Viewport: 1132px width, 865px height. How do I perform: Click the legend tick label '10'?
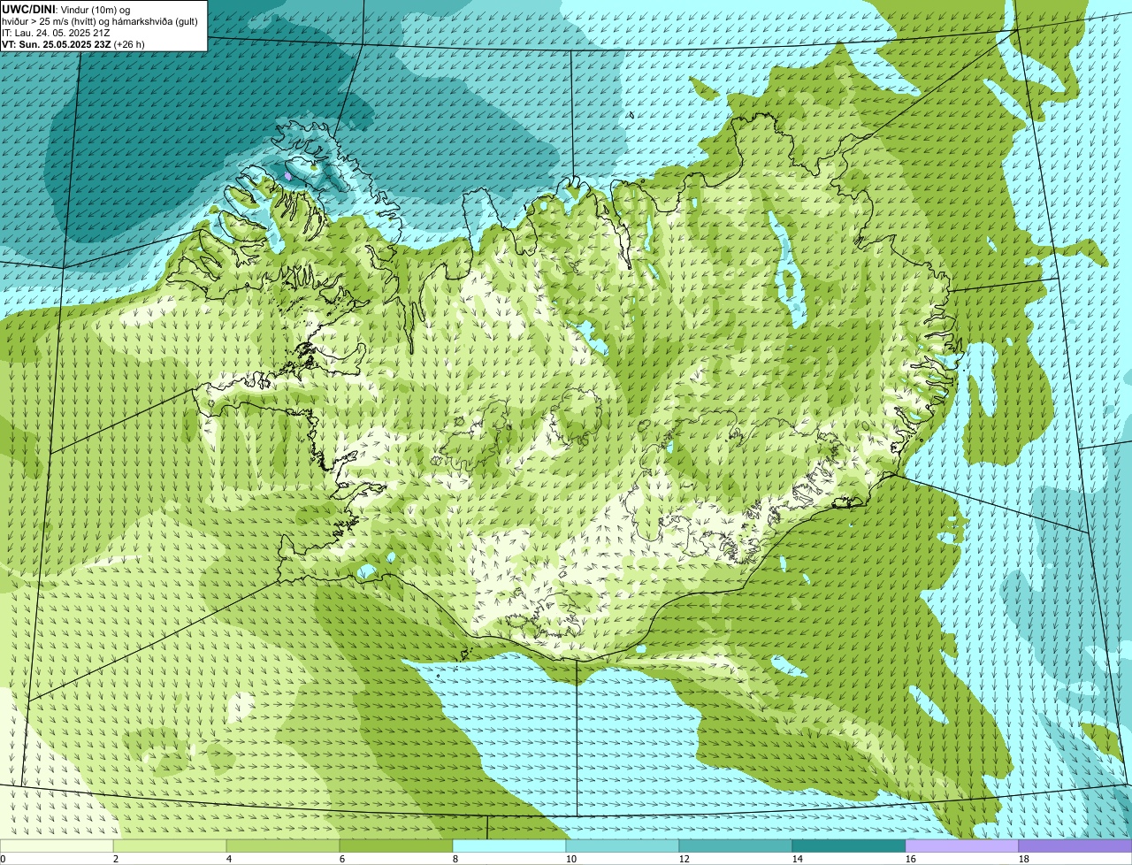coord(571,859)
